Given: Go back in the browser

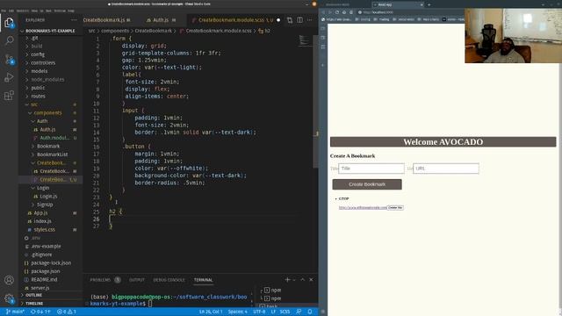Looking at the screenshot, I should coord(323,12).
